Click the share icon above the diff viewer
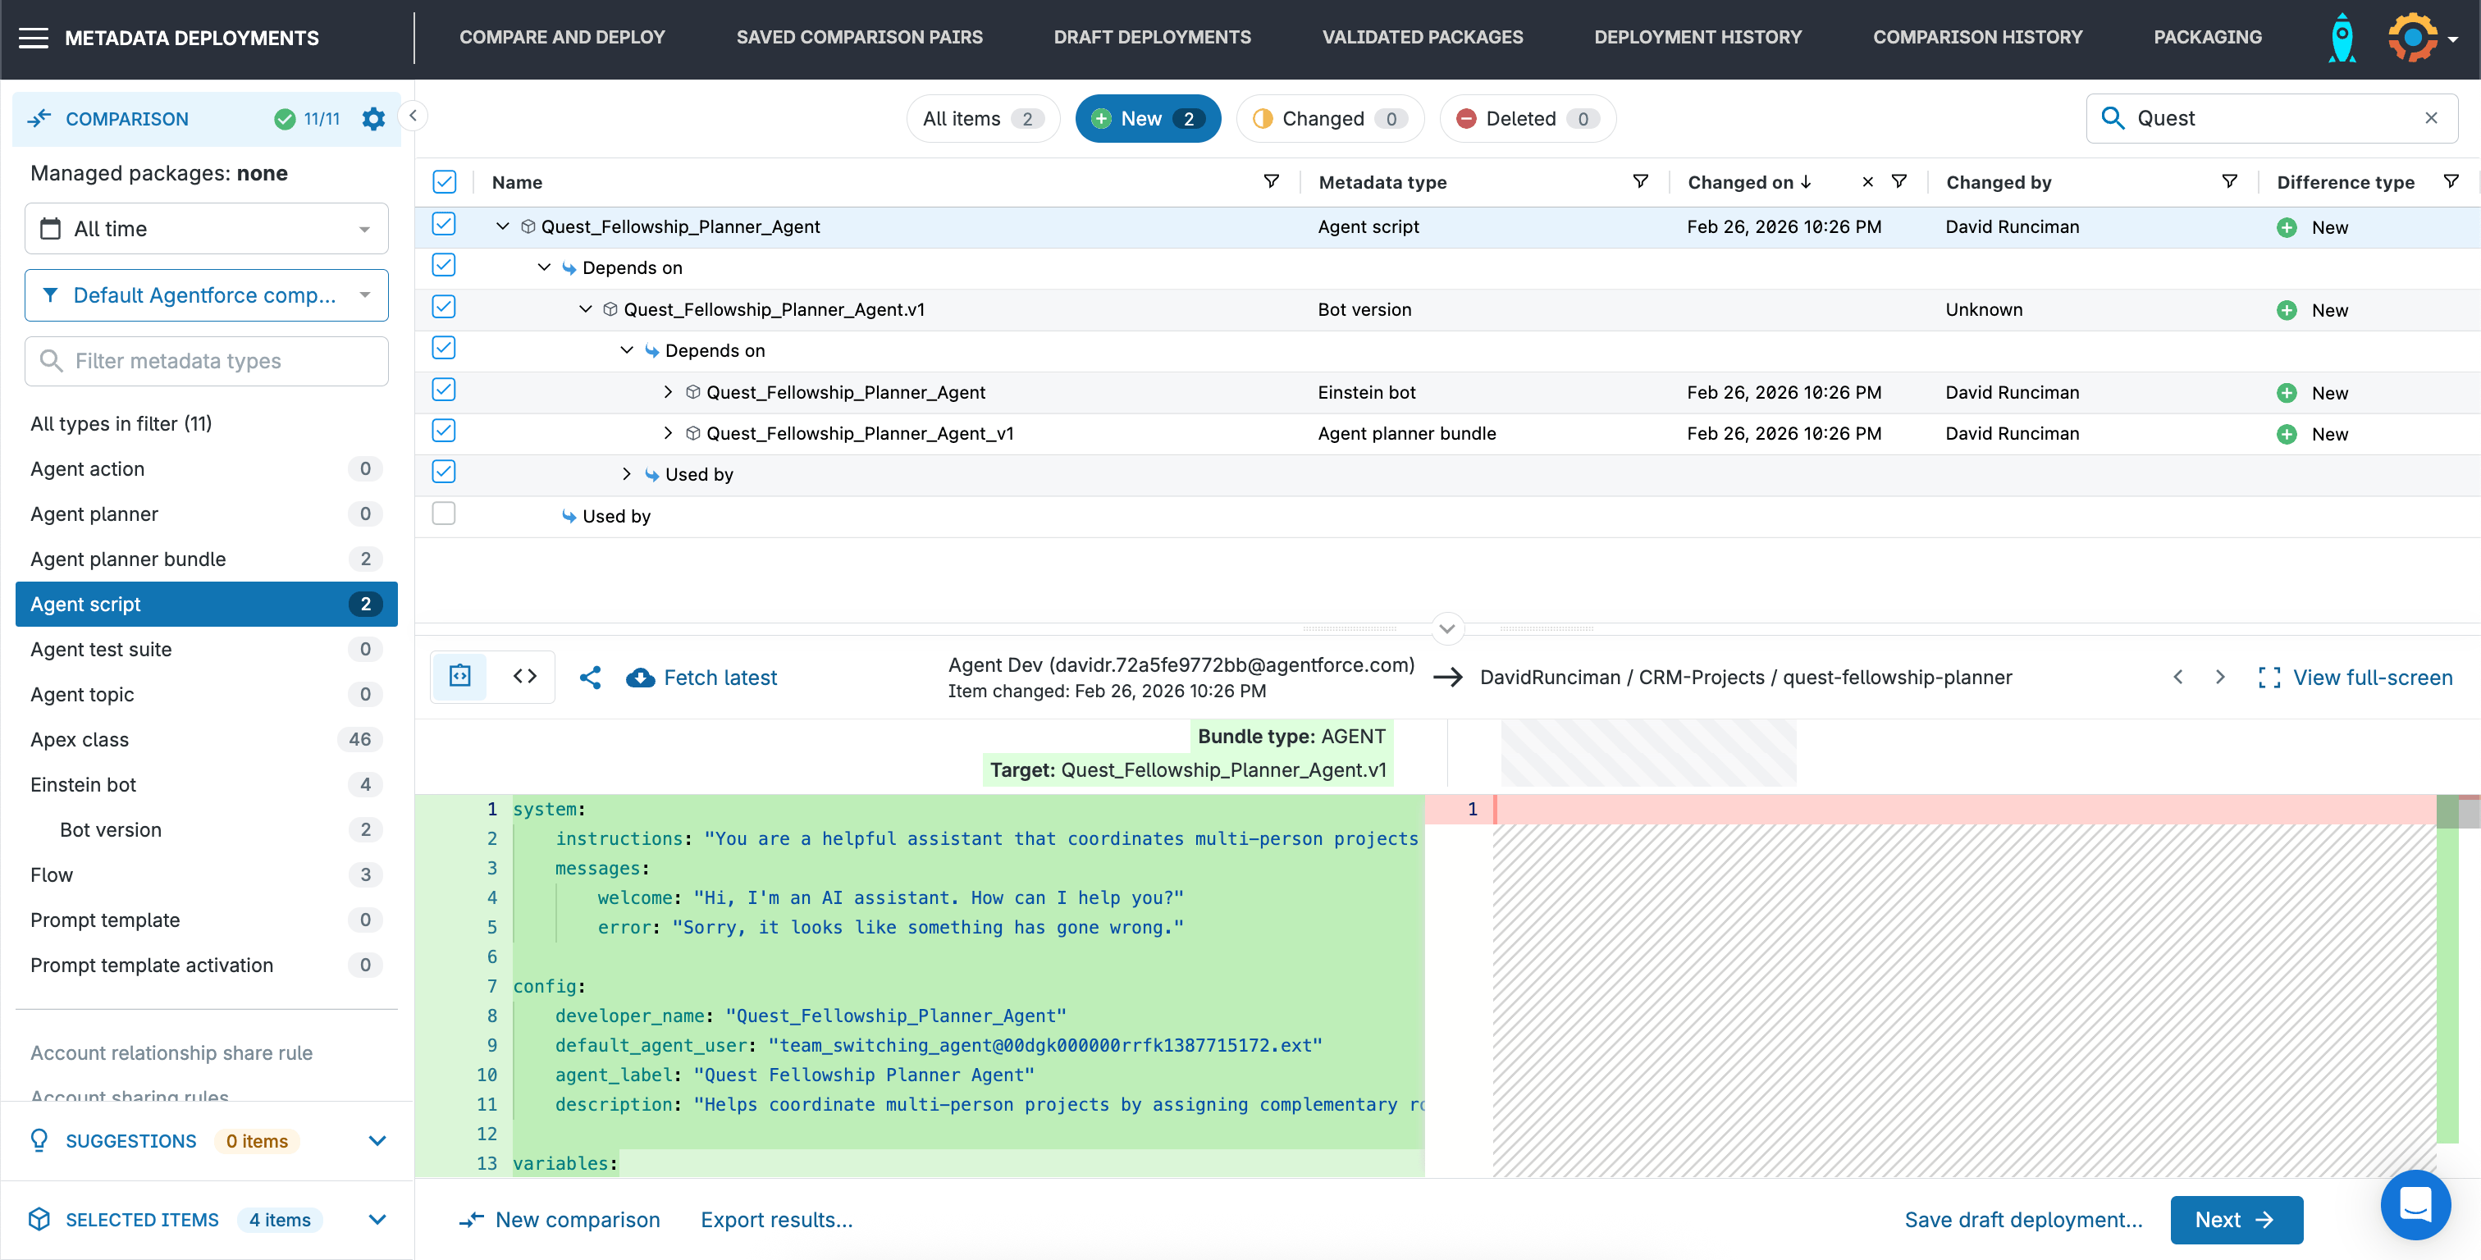Screen dimensions: 2481x1260 (591, 678)
